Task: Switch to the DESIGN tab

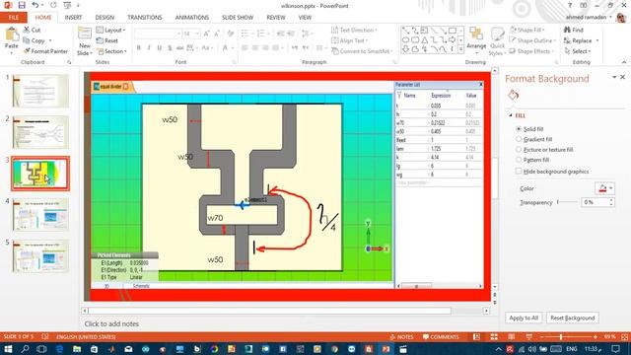Action: (x=105, y=18)
